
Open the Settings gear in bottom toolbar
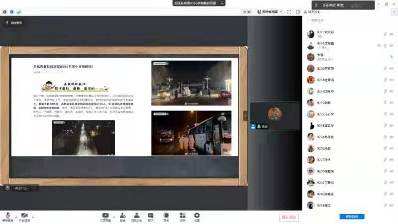pyautogui.click(x=197, y=217)
